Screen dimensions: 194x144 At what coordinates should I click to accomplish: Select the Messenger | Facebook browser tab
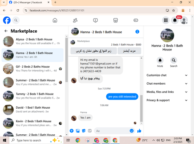pos(29,2)
